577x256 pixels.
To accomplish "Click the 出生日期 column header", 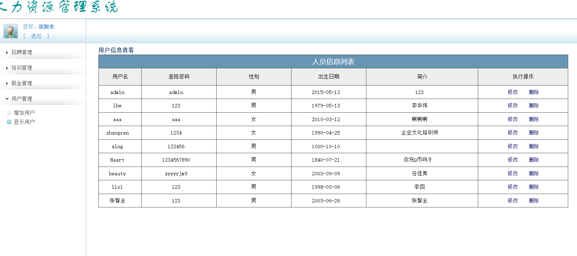I will click(x=329, y=76).
